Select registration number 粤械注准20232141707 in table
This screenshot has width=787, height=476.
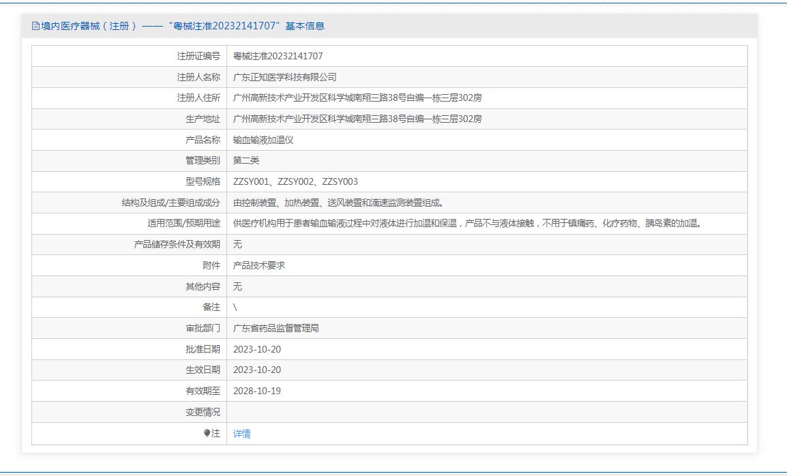[x=278, y=56]
